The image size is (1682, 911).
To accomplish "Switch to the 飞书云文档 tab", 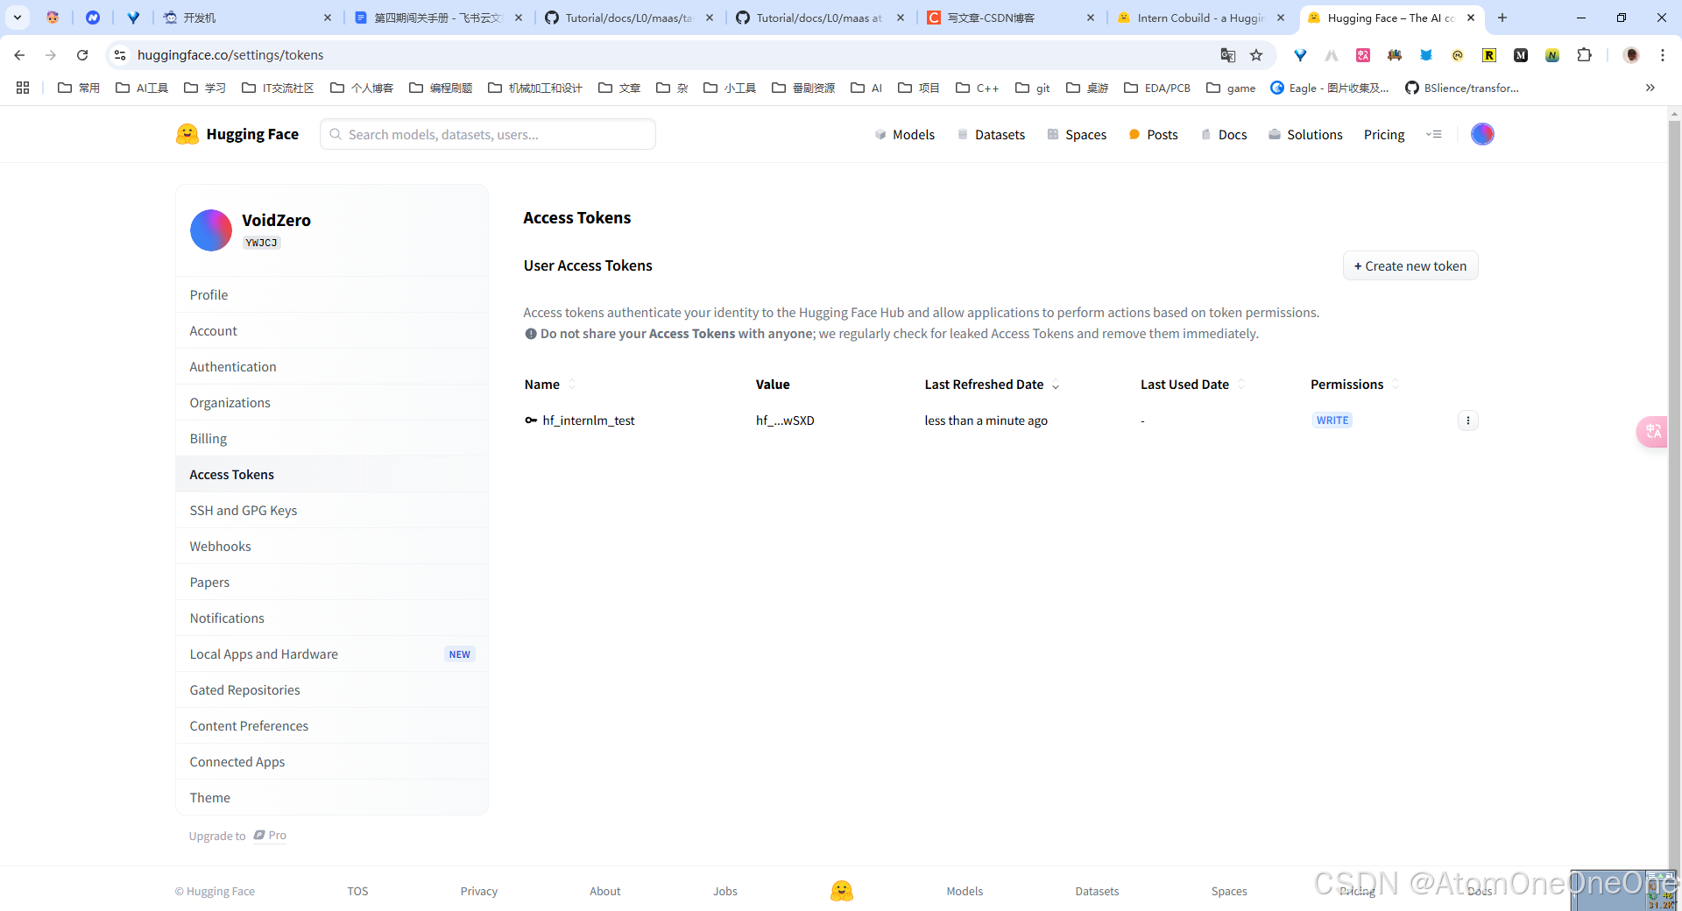I will [438, 18].
